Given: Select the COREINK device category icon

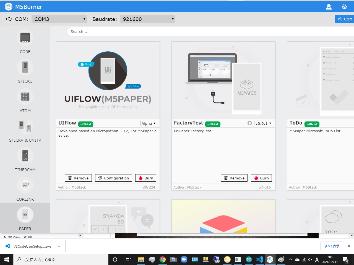Looking at the screenshot, I should point(25,185).
